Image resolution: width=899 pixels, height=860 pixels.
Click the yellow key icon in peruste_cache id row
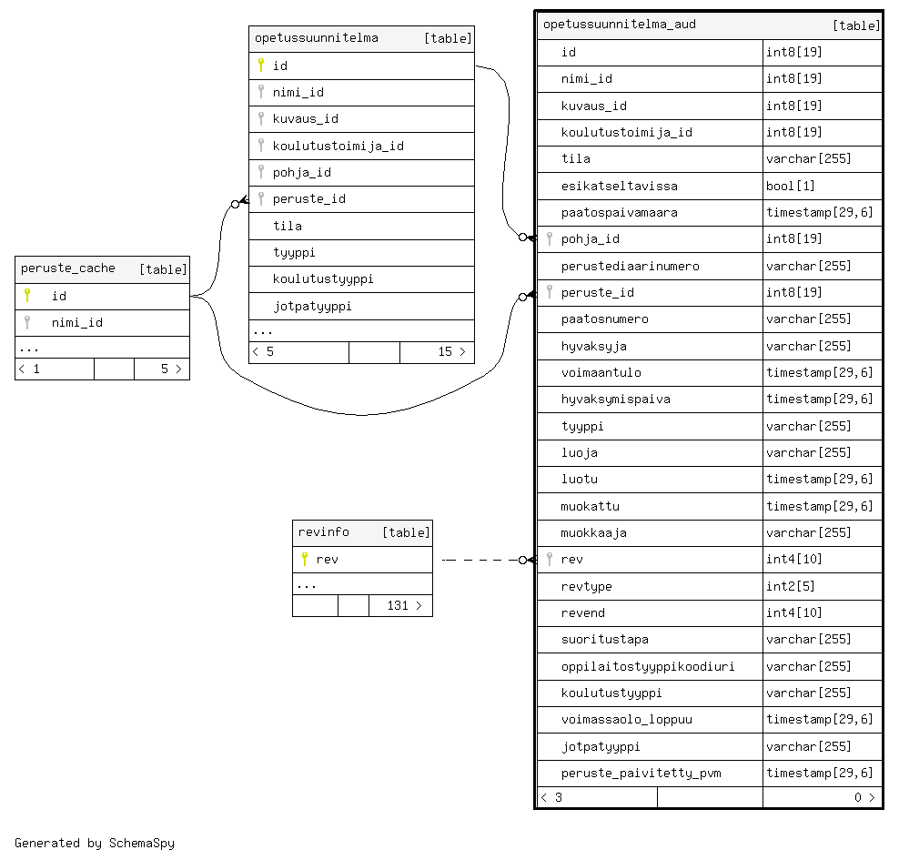point(27,296)
